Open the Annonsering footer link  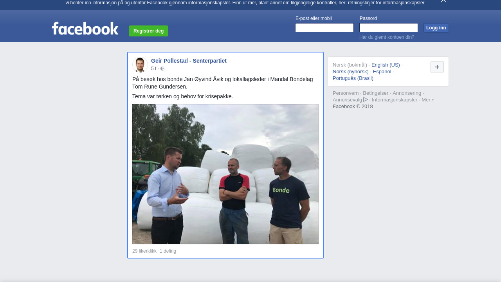tap(407, 93)
